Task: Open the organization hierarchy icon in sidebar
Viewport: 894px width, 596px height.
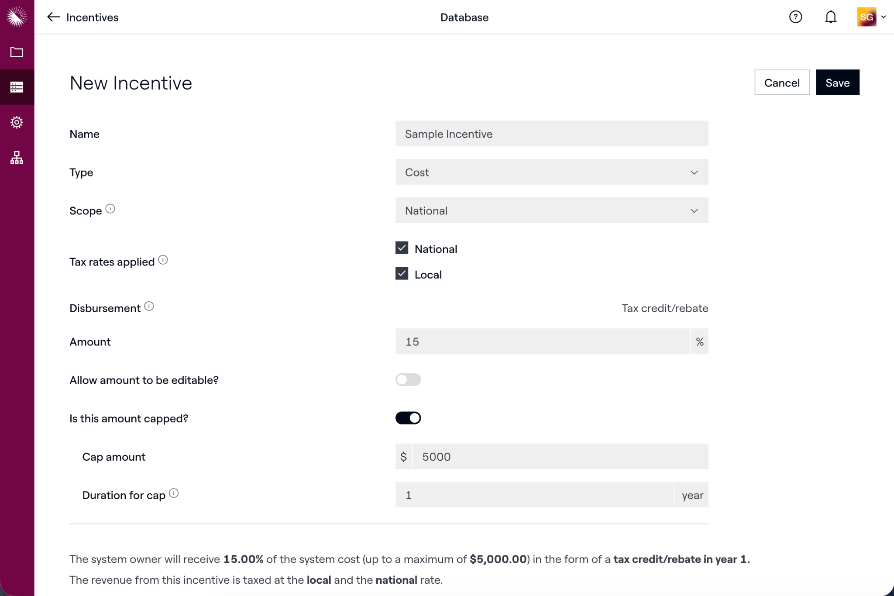Action: pyautogui.click(x=17, y=158)
